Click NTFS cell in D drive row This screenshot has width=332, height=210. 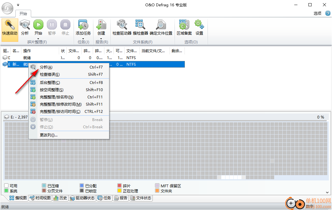[x=131, y=58]
